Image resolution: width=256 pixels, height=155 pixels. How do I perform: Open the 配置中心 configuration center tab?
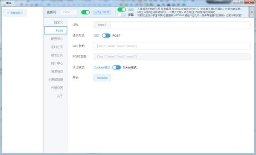pyautogui.click(x=55, y=39)
